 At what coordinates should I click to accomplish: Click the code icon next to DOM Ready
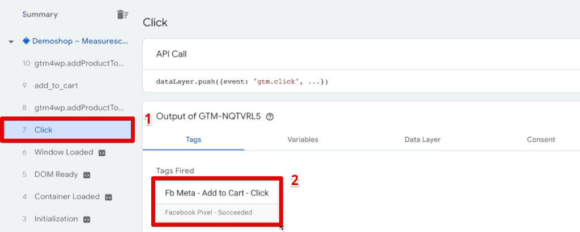tap(87, 175)
